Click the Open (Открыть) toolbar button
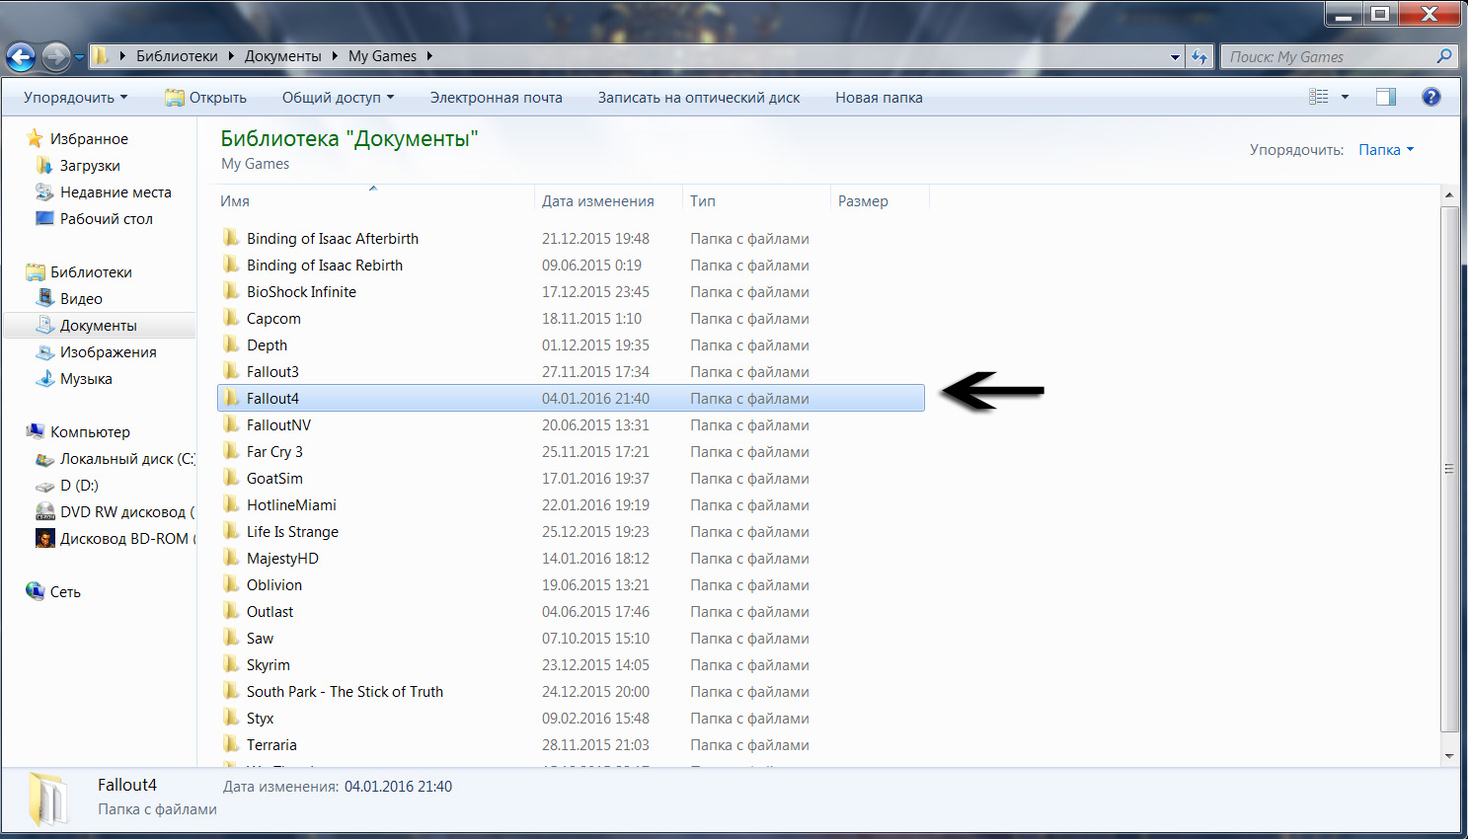Screen dimensions: 1468x839 [205, 98]
